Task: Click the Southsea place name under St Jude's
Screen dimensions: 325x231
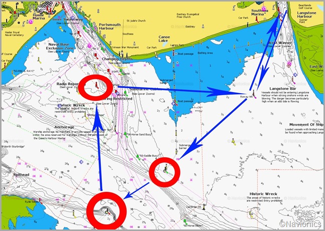Action: point(128,34)
